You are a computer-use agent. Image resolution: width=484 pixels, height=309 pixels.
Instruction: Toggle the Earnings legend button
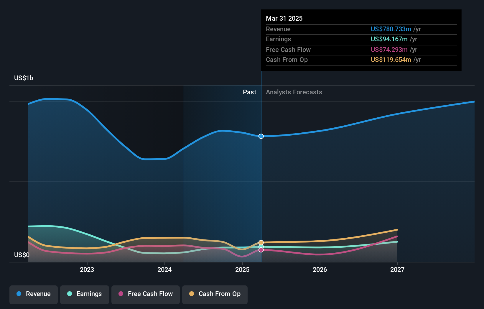[x=85, y=295]
